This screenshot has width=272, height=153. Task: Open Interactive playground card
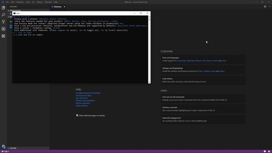point(203,119)
